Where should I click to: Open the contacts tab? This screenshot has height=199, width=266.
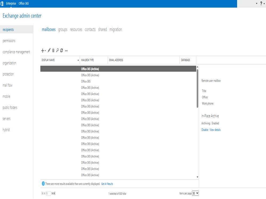90,29
